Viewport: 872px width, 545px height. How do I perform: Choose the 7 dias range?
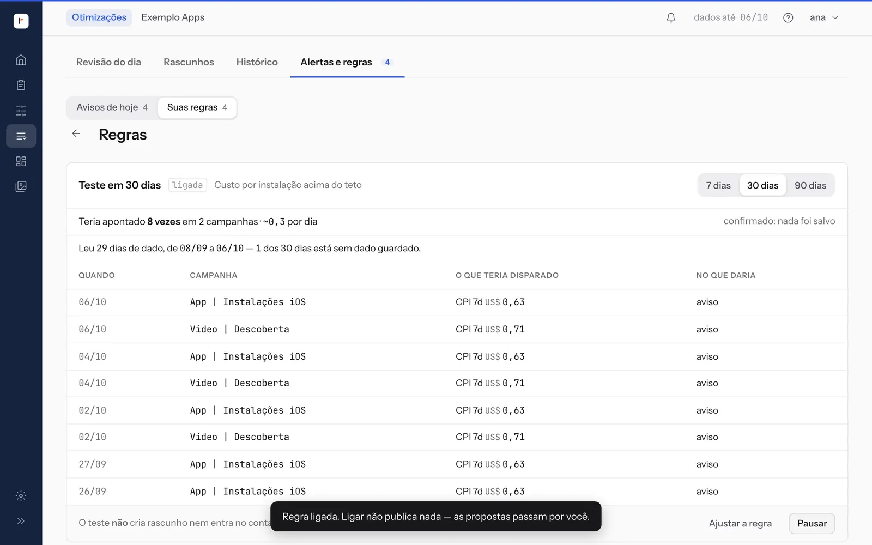[x=718, y=185]
